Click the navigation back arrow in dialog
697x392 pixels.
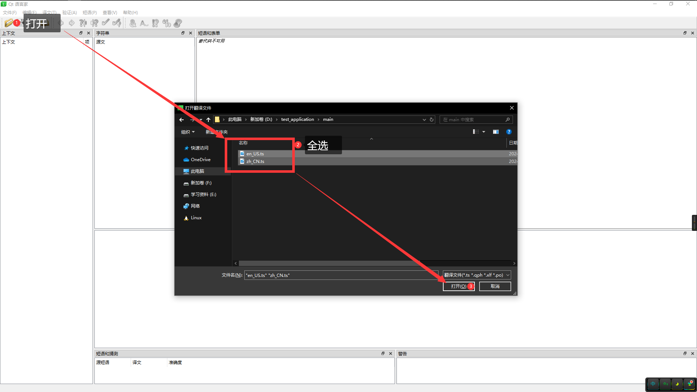pos(182,119)
